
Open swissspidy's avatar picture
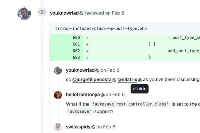click(x=58, y=127)
